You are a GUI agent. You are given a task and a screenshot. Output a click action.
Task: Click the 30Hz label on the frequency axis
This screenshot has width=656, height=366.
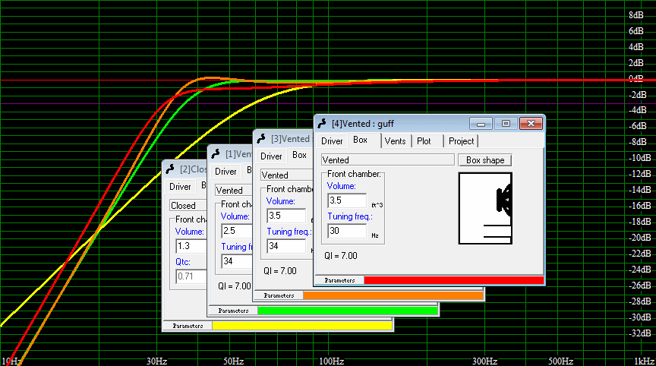point(157,361)
